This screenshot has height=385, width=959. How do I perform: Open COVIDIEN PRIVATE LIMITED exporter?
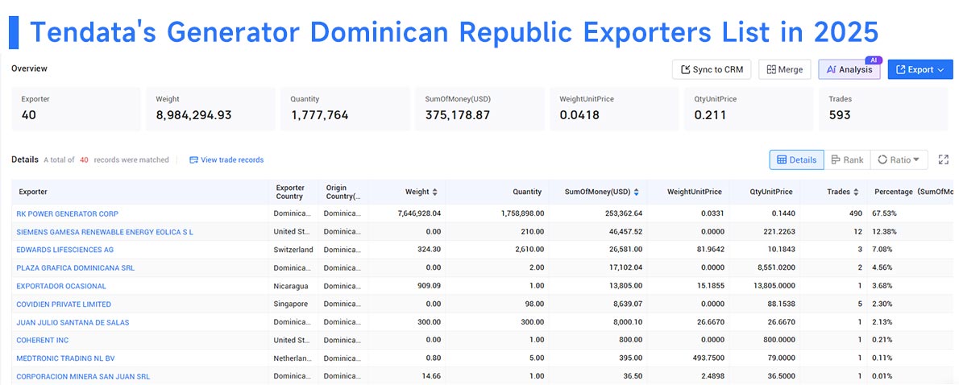(64, 304)
